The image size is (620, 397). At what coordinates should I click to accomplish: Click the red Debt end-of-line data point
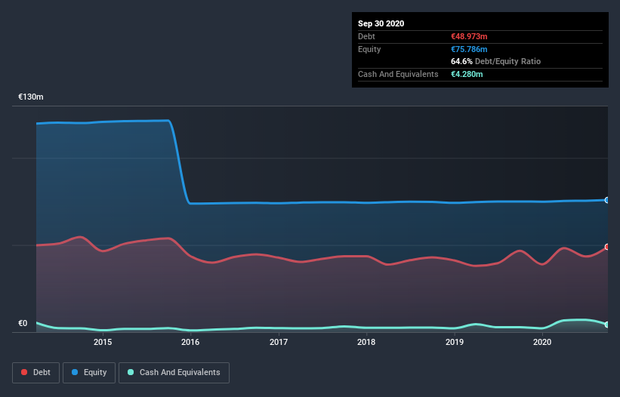(607, 247)
